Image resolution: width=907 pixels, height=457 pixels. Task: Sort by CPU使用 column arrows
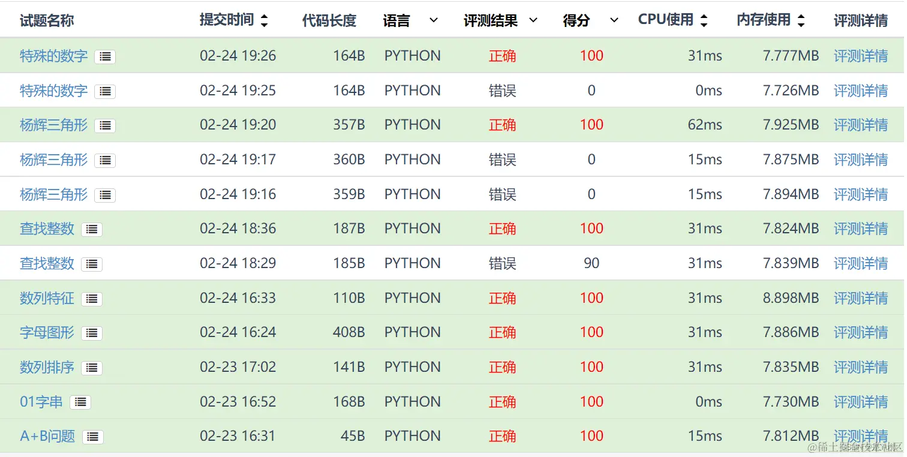[704, 21]
